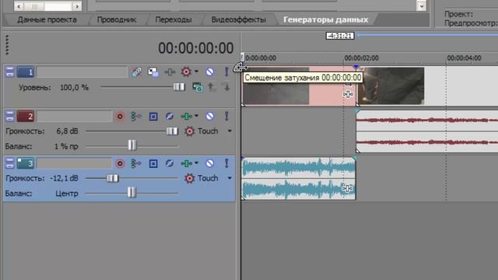
Task: Open track motion on track 1
Action: [x=153, y=72]
